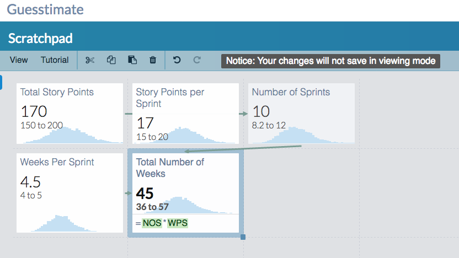Image resolution: width=459 pixels, height=258 pixels.
Task: Click the scissors cut icon
Action: [x=90, y=60]
